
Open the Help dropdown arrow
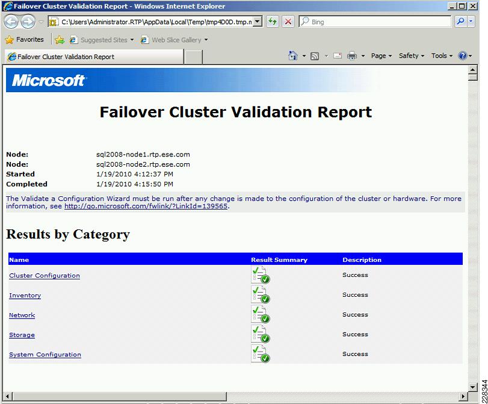tap(471, 56)
